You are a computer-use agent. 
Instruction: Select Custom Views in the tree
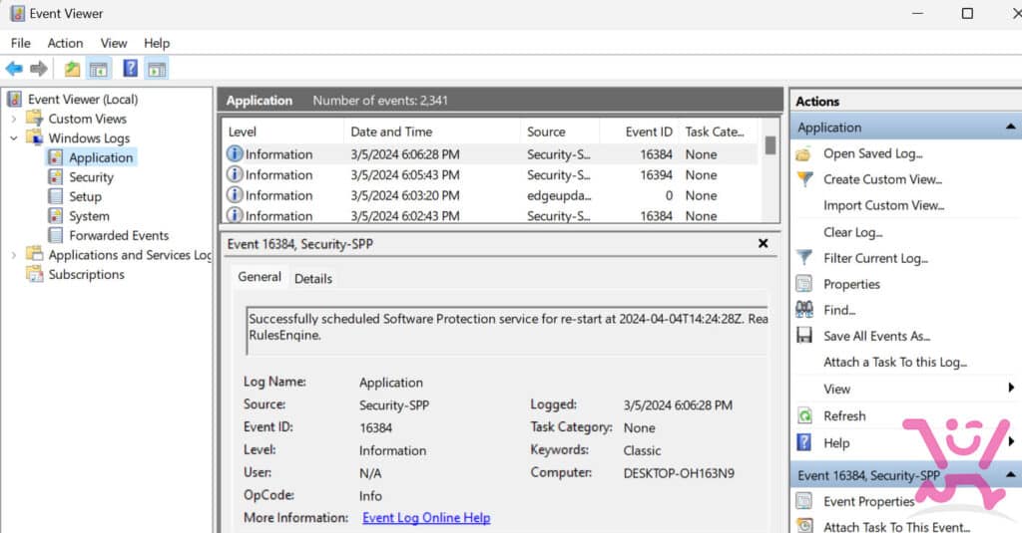[x=88, y=119]
